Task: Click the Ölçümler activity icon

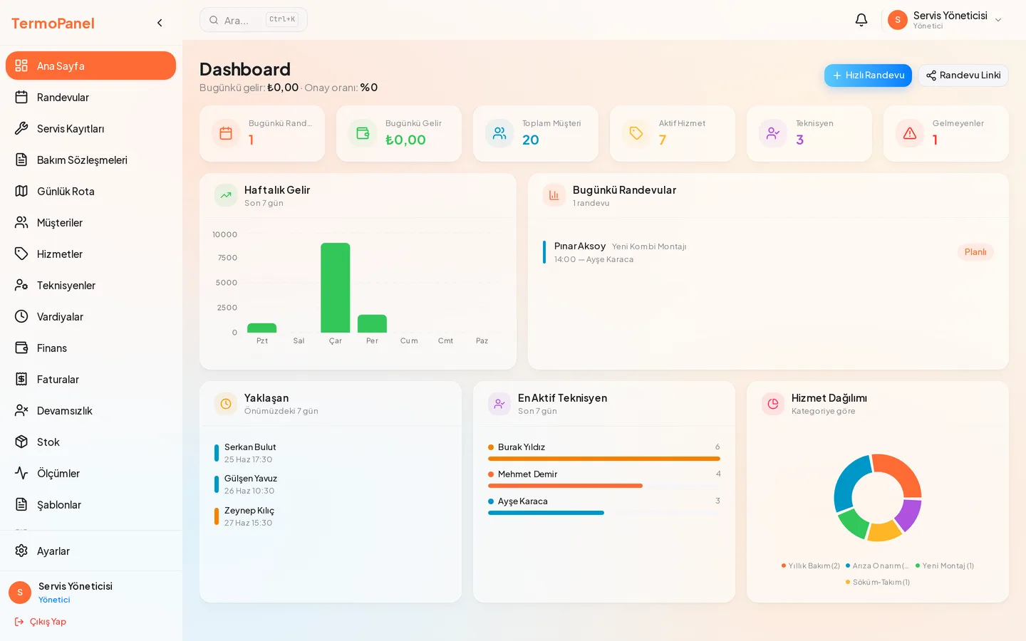Action: click(x=21, y=473)
